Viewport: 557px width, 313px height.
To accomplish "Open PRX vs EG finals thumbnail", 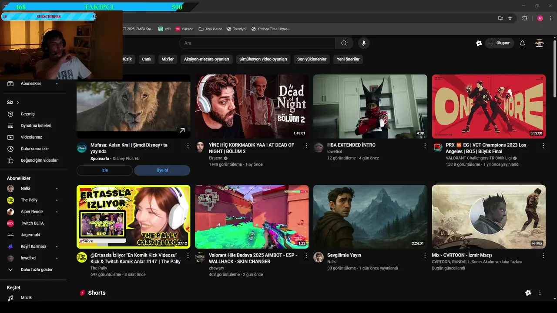I will (489, 107).
